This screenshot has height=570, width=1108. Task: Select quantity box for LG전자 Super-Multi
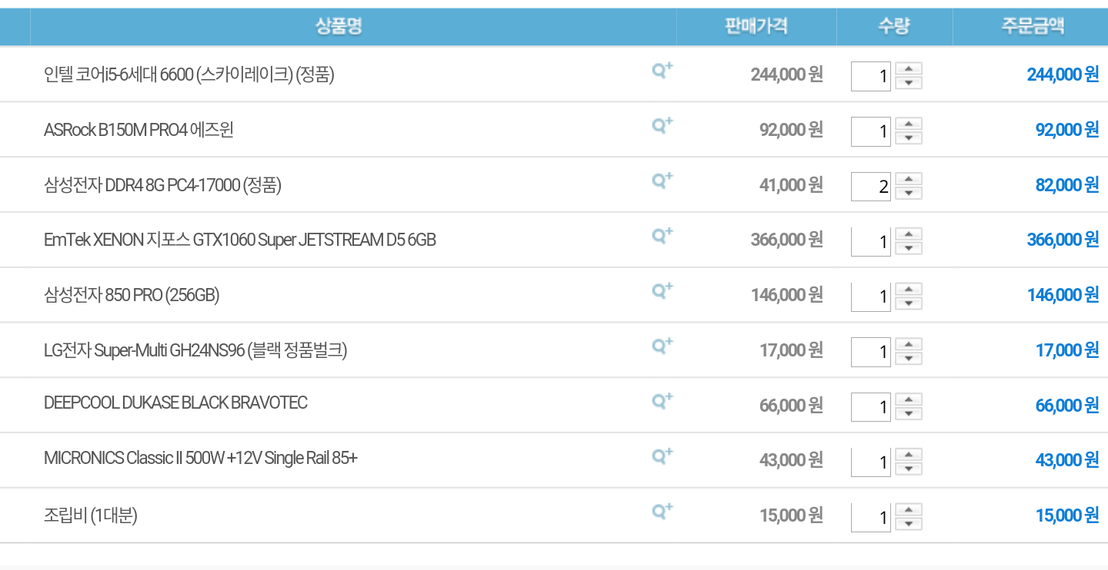[870, 352]
